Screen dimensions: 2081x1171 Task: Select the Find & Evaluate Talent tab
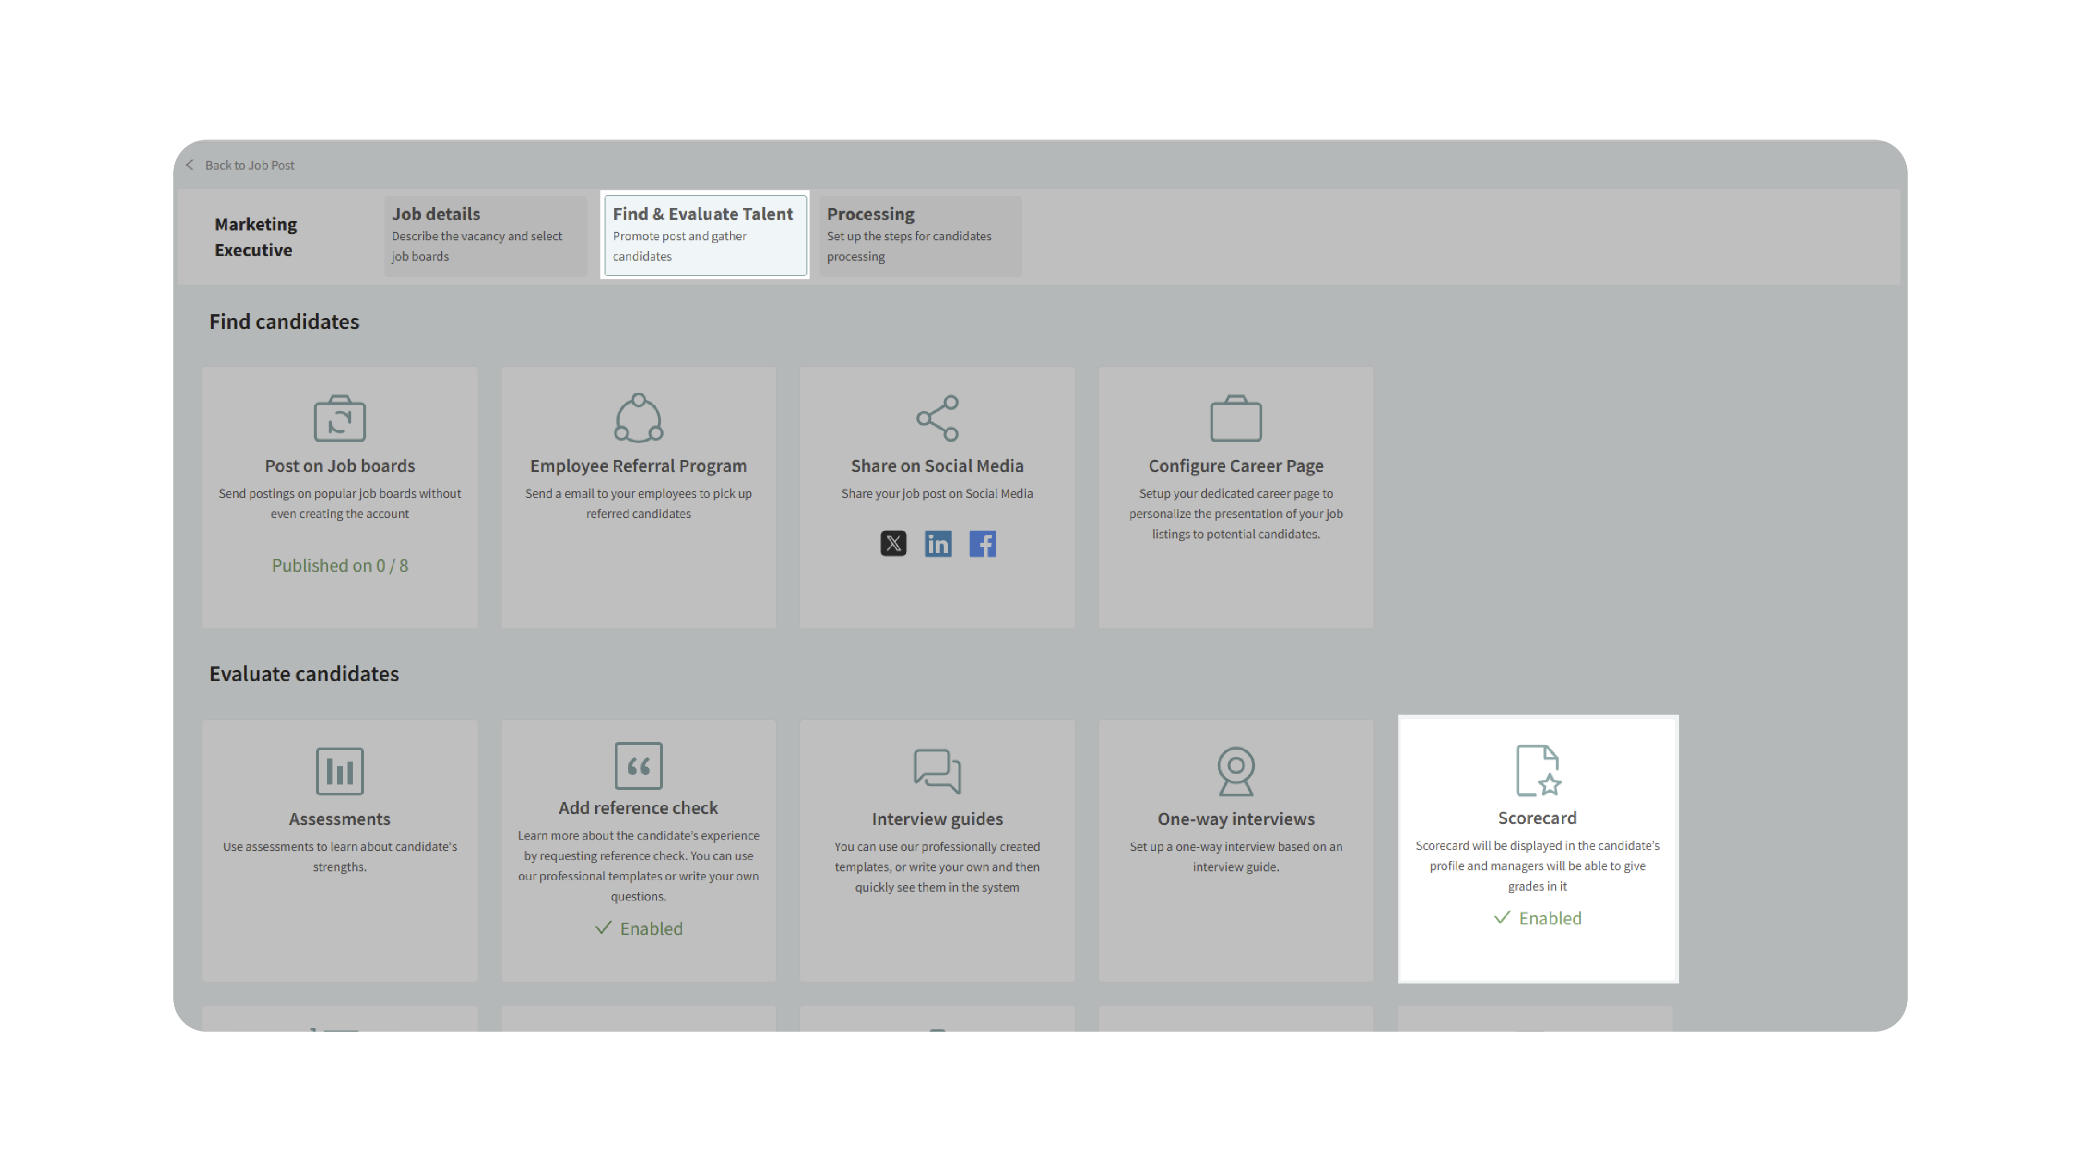click(704, 234)
